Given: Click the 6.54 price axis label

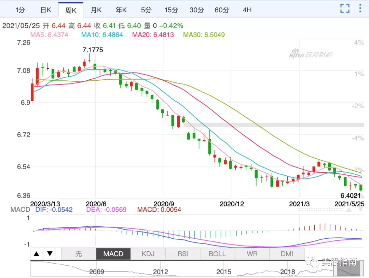Looking at the screenshot, I should (24, 167).
